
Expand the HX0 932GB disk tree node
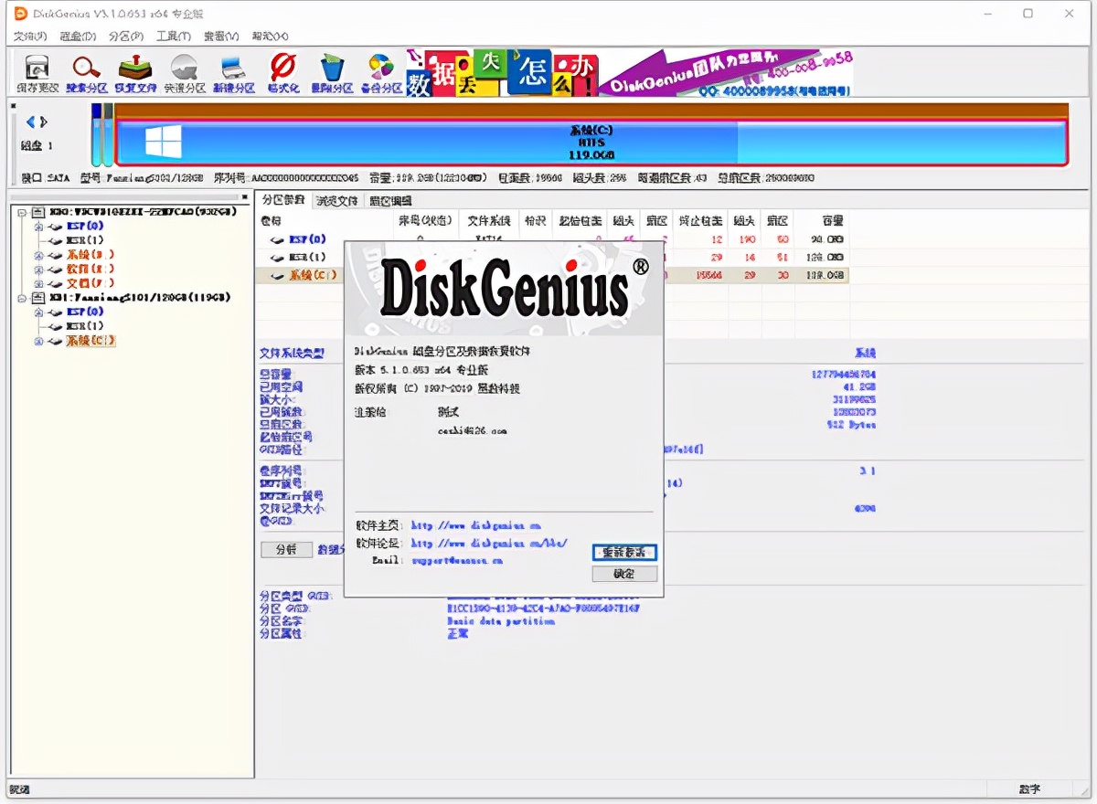(20, 211)
